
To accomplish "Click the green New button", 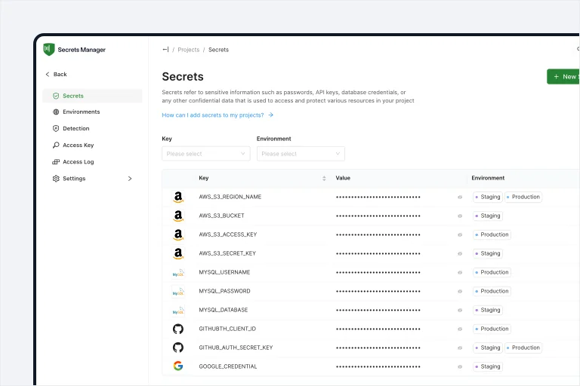I will click(563, 77).
